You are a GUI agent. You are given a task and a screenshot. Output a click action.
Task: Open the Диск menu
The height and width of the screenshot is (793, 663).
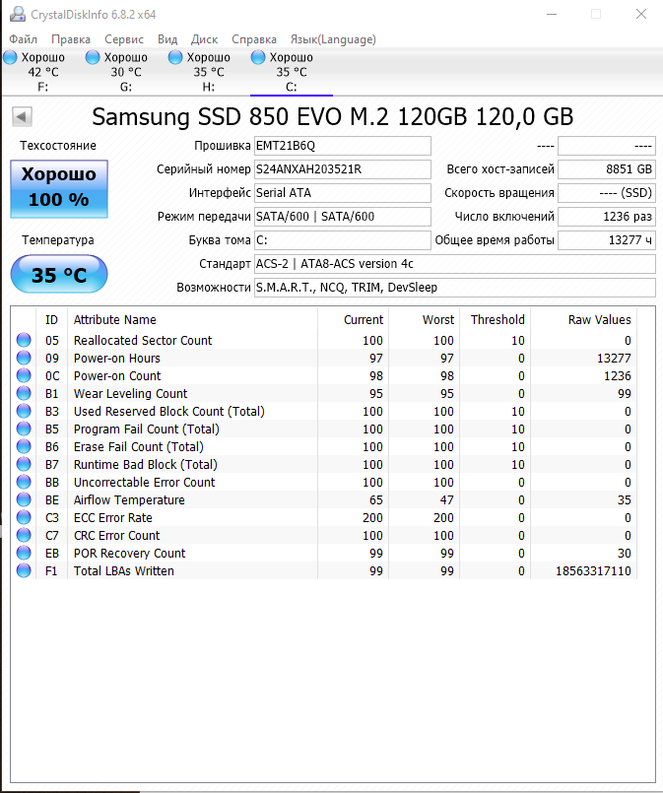coord(204,39)
